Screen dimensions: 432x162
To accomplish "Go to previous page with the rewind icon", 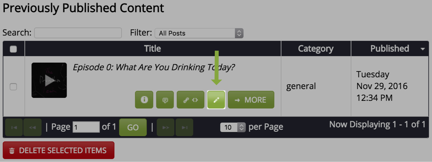I will tap(32, 127).
